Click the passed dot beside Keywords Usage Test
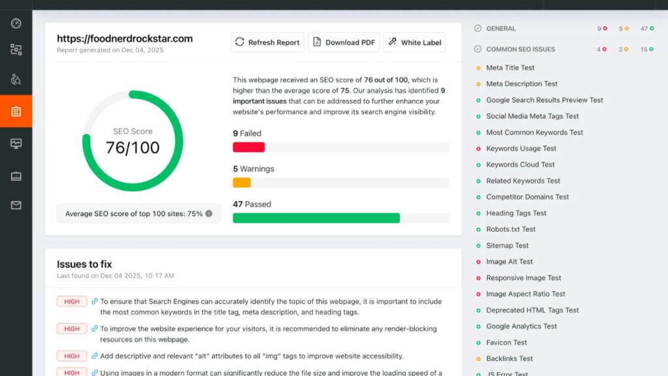The image size is (668, 376). tap(478, 148)
